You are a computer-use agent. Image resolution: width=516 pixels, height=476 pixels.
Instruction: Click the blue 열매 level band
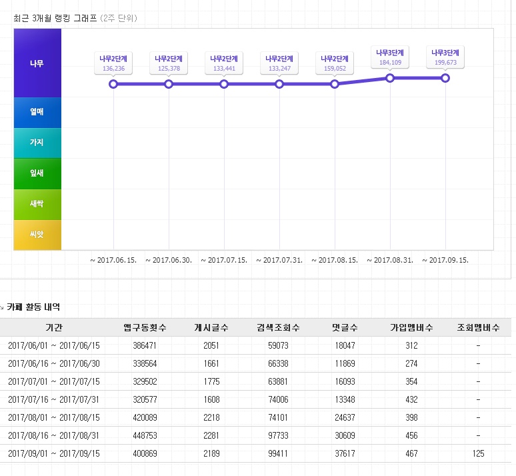(37, 113)
